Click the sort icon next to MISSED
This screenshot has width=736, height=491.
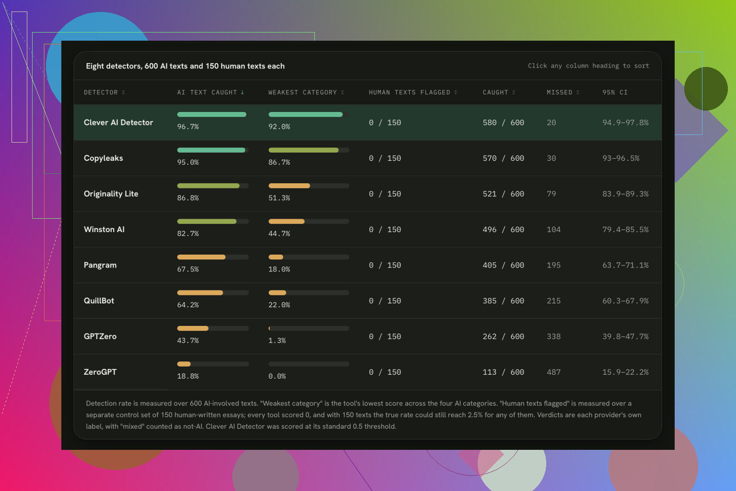point(578,92)
